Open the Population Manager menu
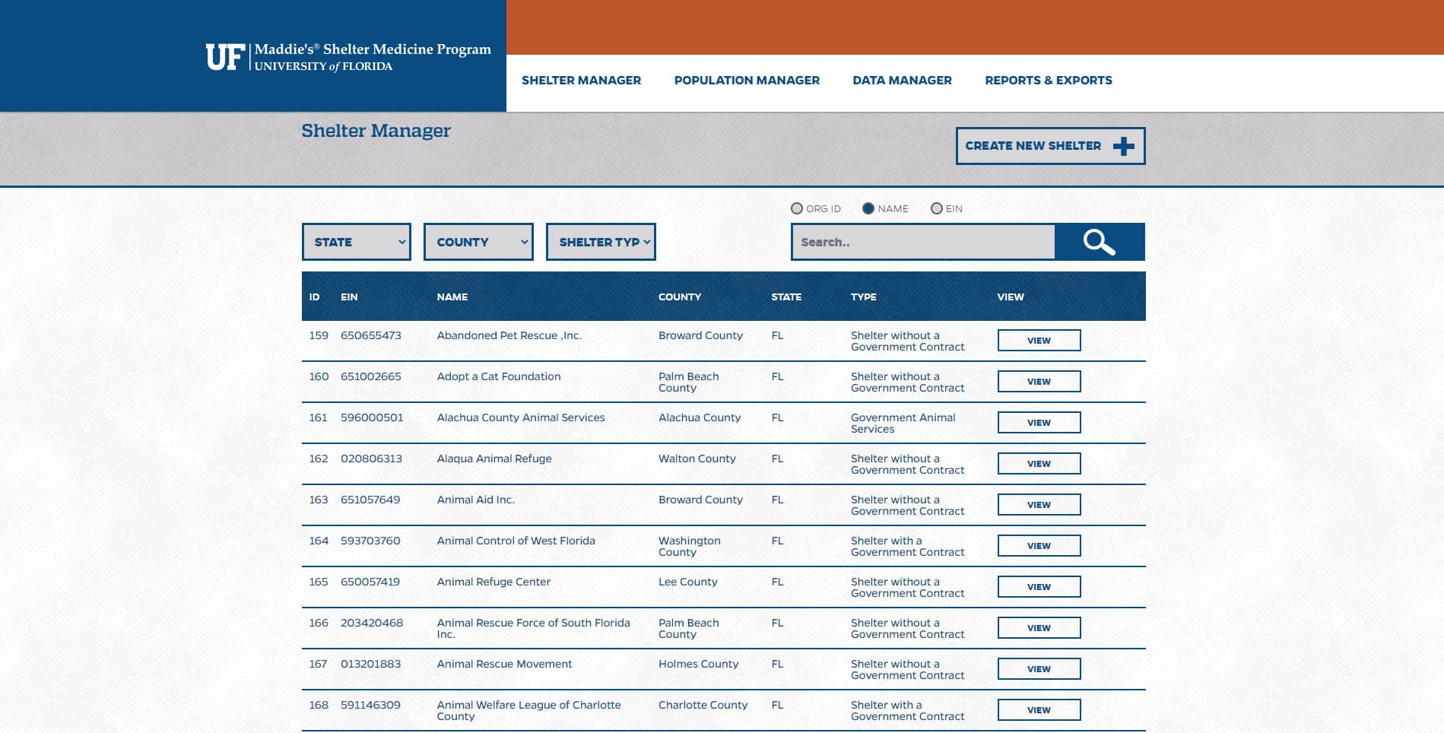This screenshot has height=733, width=1444. pos(747,80)
